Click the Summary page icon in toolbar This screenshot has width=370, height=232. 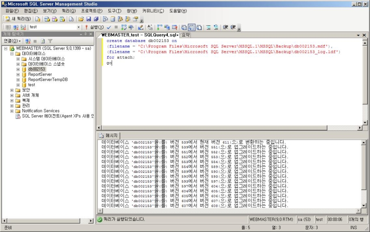coord(113,19)
